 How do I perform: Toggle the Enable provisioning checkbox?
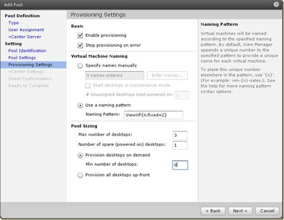(81, 35)
